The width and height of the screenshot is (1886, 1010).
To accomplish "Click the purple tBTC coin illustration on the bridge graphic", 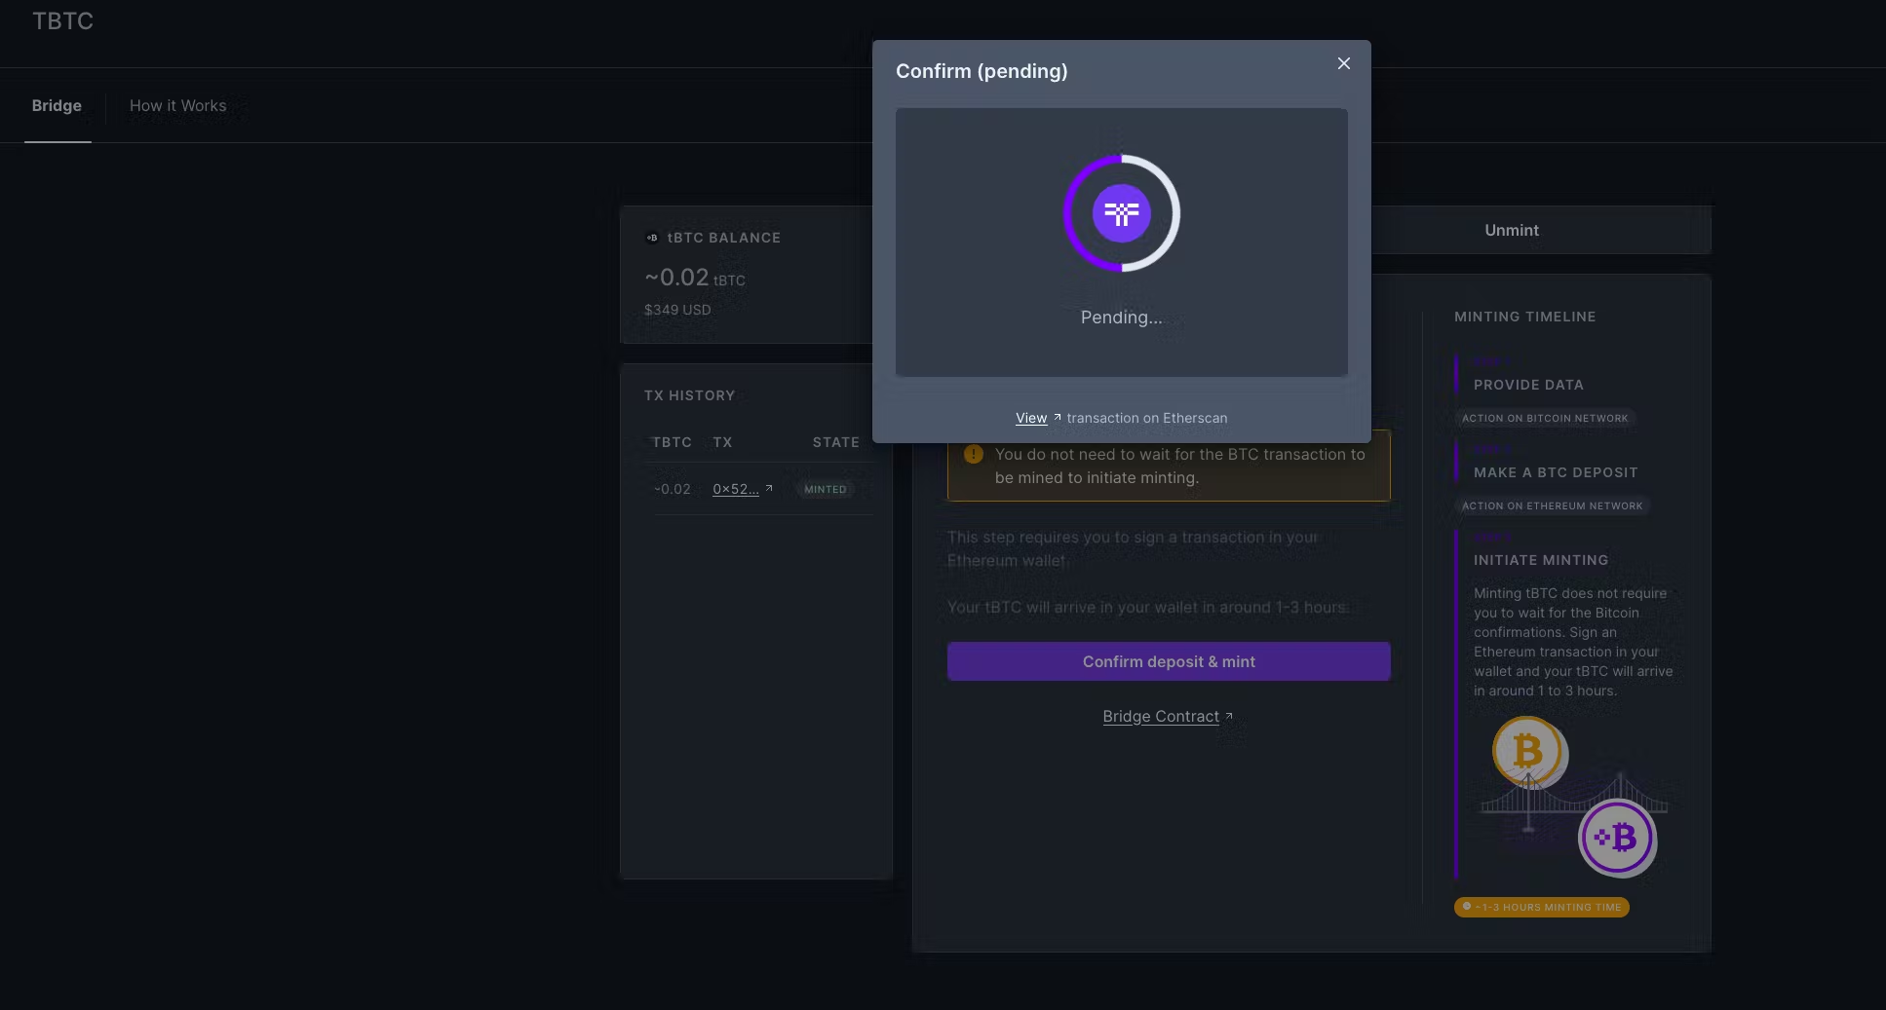I will click(x=1617, y=837).
